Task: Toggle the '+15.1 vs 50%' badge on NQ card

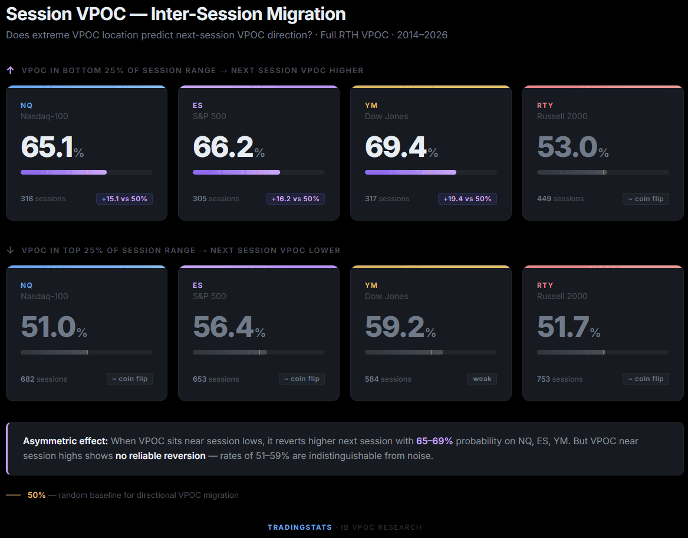Action: 124,199
